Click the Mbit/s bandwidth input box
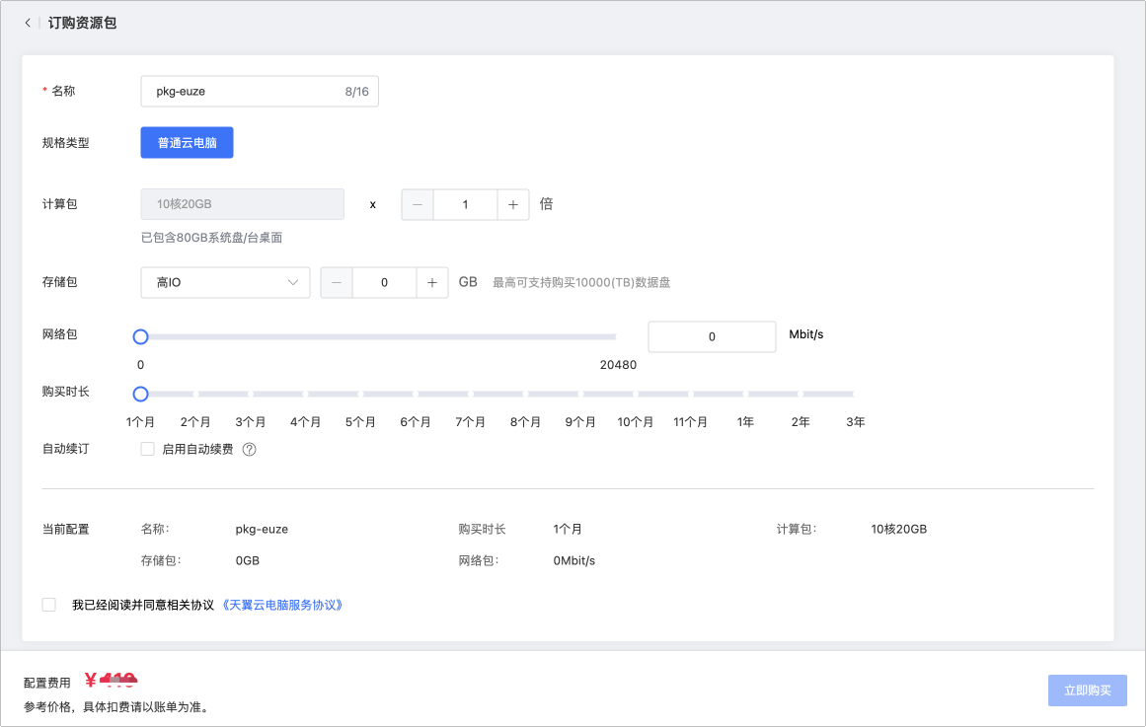This screenshot has width=1146, height=727. 711,336
